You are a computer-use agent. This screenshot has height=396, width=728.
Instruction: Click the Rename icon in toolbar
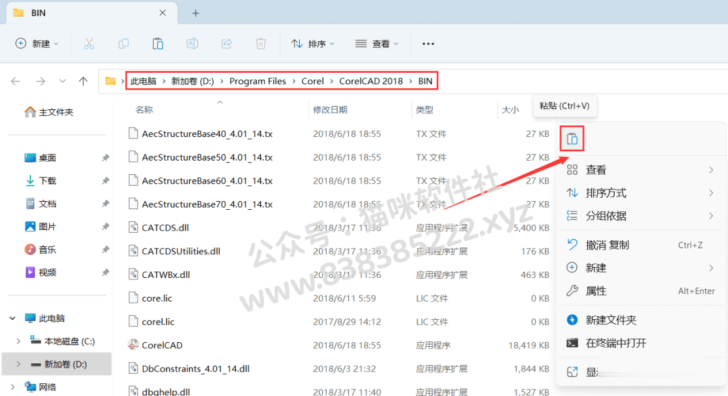(x=192, y=44)
